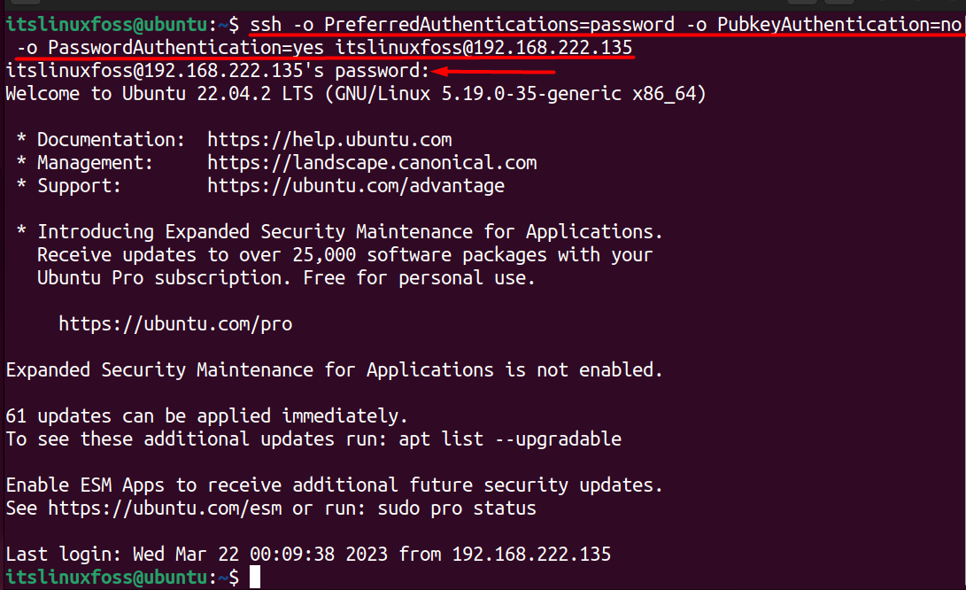
Task: Open the https://ubuntu.com/pro link
Action: (175, 323)
